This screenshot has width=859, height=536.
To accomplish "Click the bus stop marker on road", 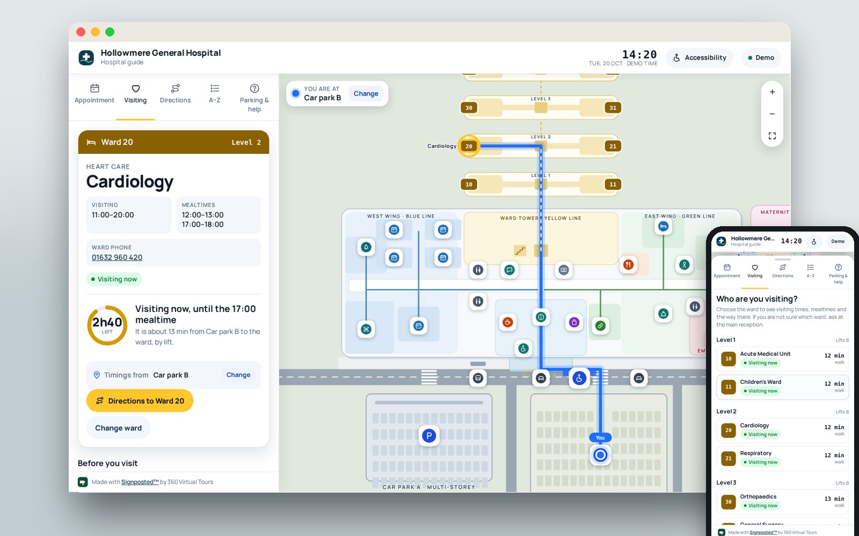I will [478, 378].
